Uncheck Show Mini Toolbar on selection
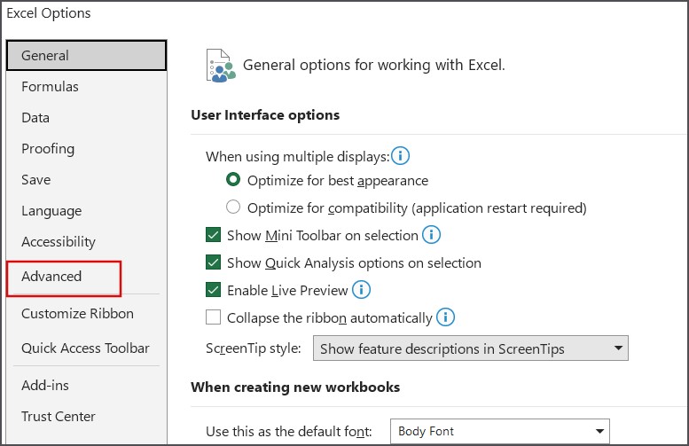The height and width of the screenshot is (446, 689). (x=213, y=236)
